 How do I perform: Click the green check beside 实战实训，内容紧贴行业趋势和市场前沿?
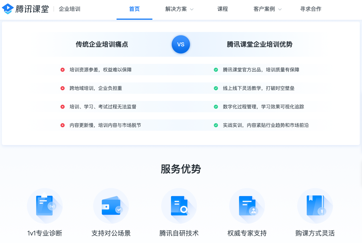pos(216,125)
